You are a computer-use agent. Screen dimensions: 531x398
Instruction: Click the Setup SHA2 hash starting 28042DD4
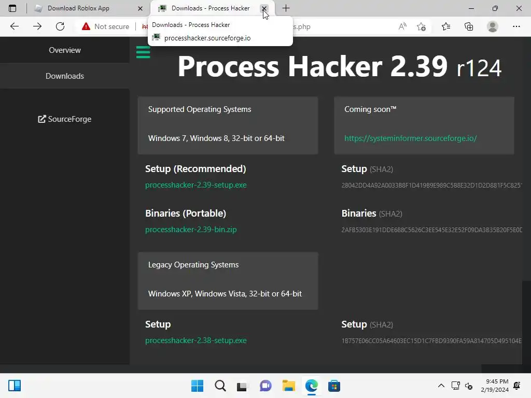click(x=431, y=185)
